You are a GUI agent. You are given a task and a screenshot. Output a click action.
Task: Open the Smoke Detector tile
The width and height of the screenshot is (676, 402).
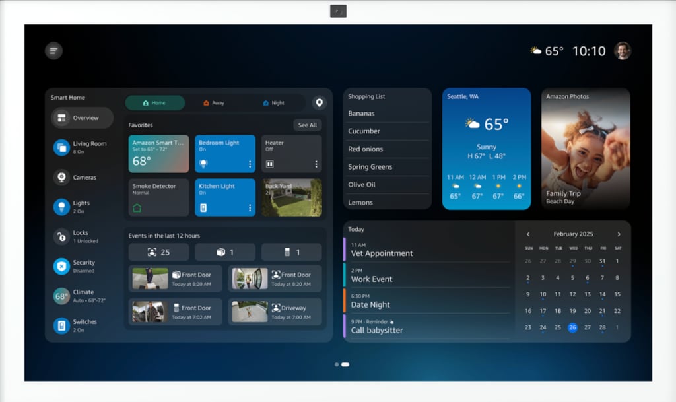(x=158, y=197)
